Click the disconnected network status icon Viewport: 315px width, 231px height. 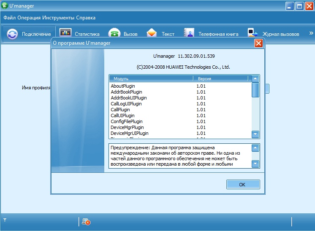86,222
